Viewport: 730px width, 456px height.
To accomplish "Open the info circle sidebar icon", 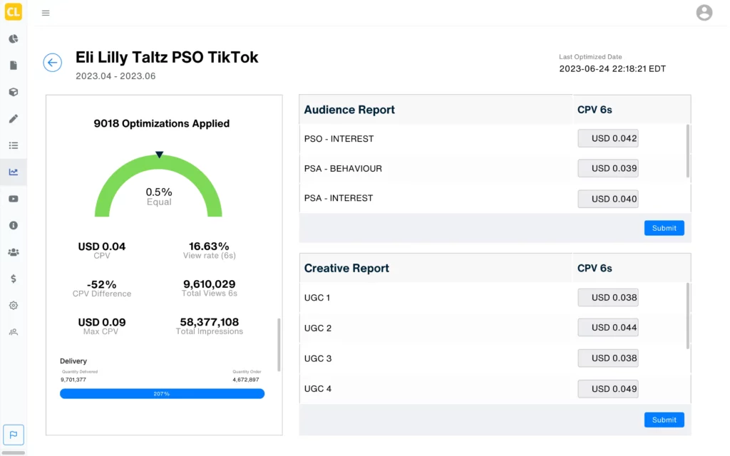I will pos(14,225).
